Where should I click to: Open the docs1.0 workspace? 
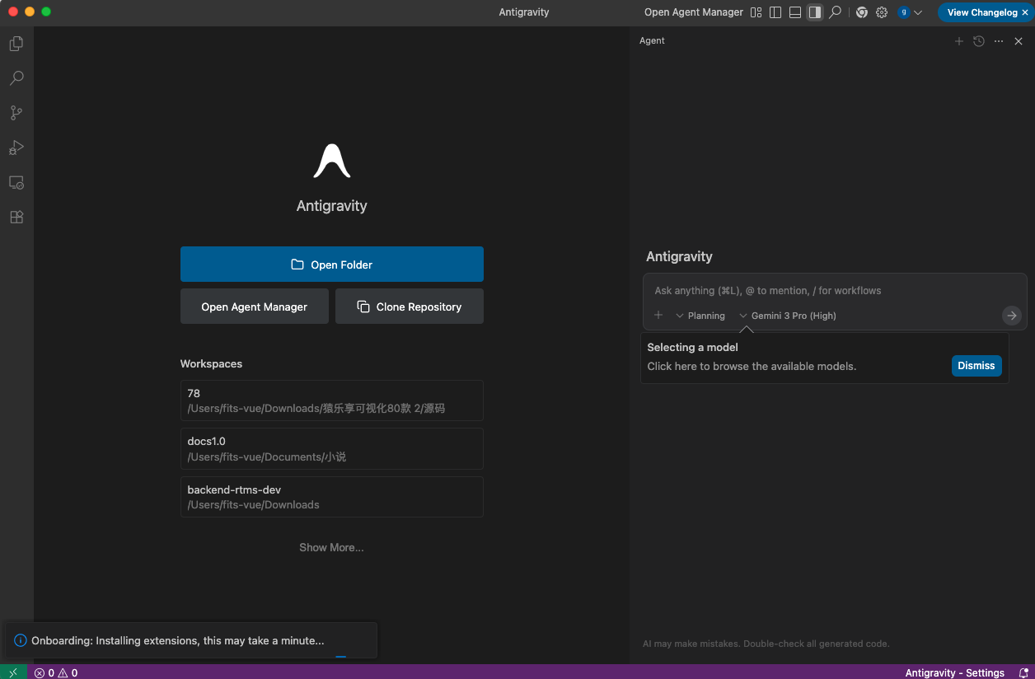point(331,448)
